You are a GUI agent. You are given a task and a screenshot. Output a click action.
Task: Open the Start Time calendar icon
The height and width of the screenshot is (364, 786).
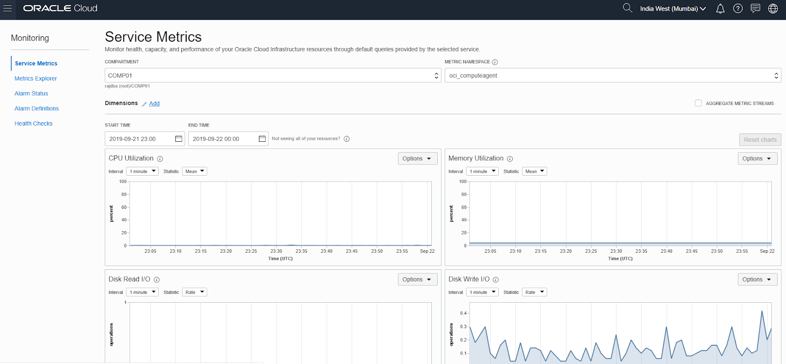pyautogui.click(x=179, y=139)
